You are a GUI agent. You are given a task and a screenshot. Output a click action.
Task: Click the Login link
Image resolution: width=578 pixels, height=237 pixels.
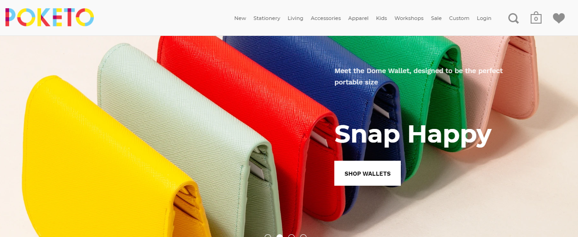tap(484, 18)
